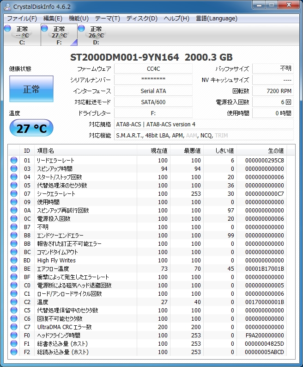
Task: Click the usage hours field 0 時間
Action: click(x=273, y=113)
